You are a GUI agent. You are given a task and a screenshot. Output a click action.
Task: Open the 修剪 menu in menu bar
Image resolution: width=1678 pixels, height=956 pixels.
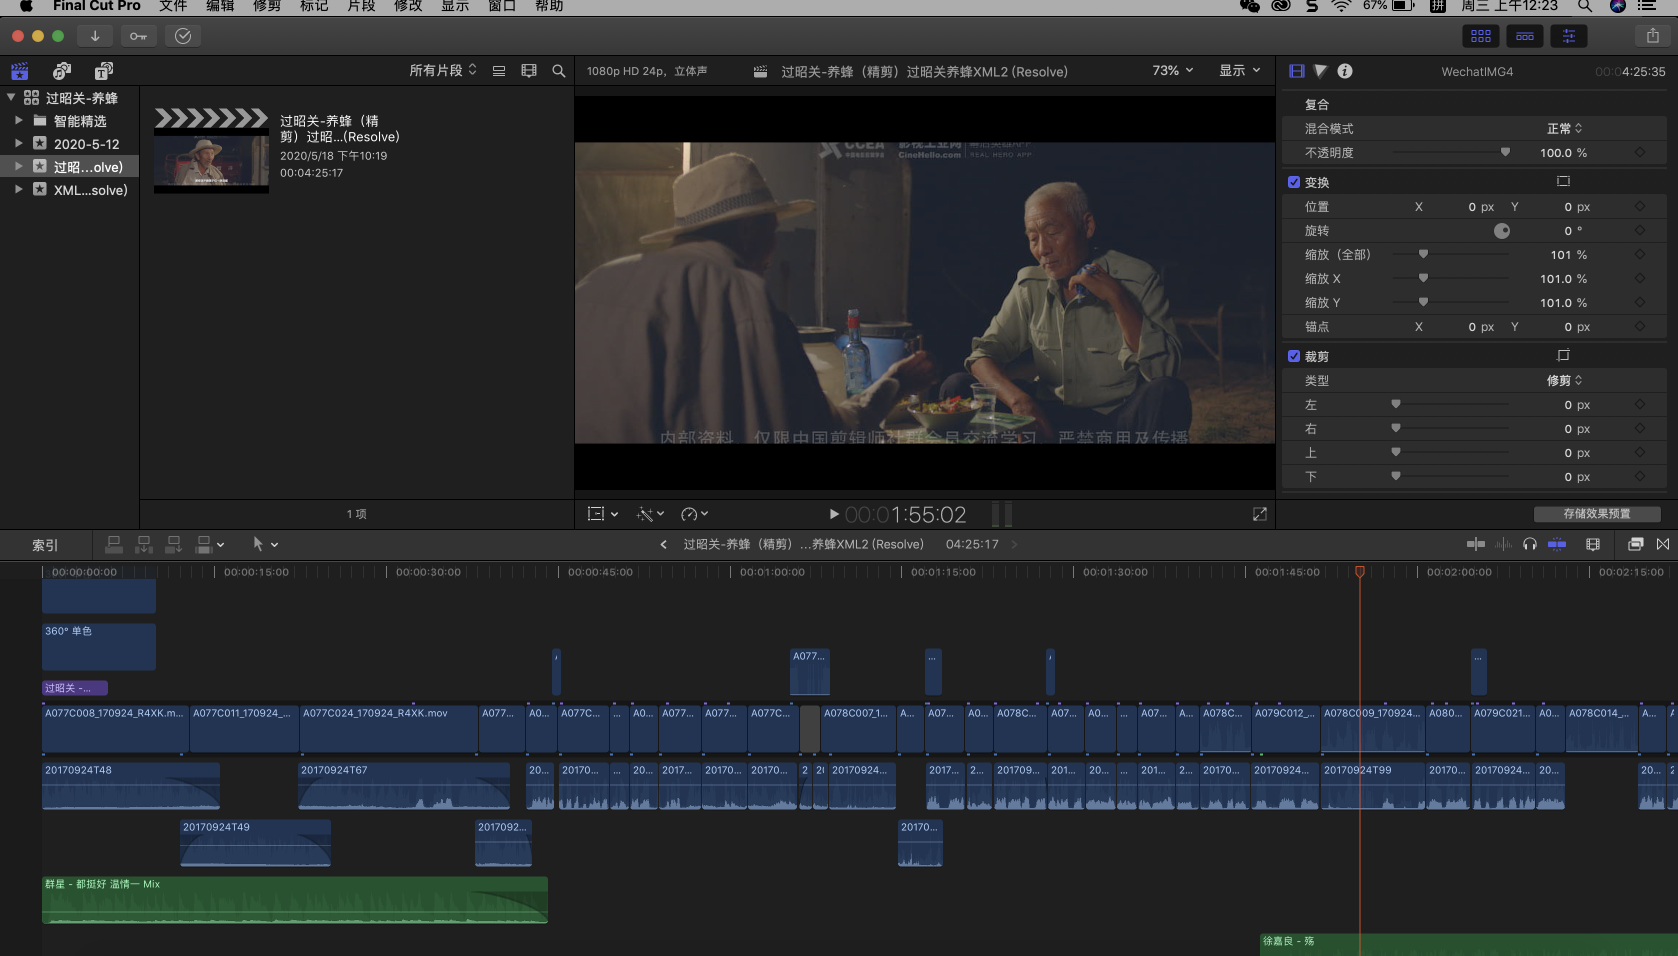266,6
